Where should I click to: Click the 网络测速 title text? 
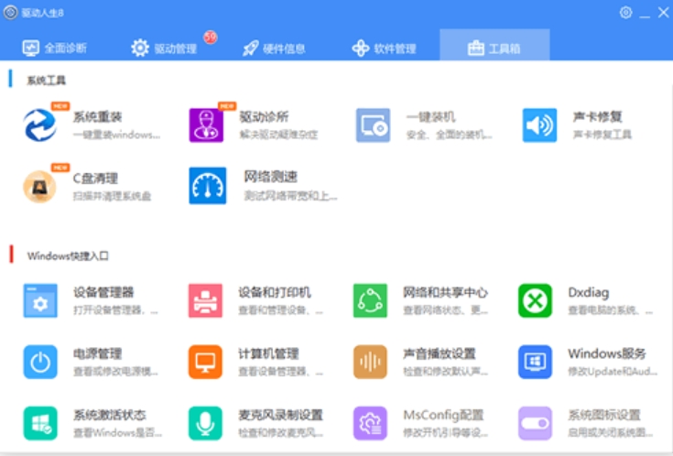(271, 176)
